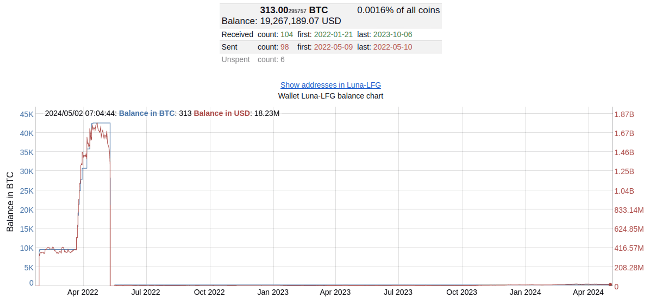Click the '1.87B' USD axis label
This screenshot has height=300, width=646.
[x=624, y=114]
